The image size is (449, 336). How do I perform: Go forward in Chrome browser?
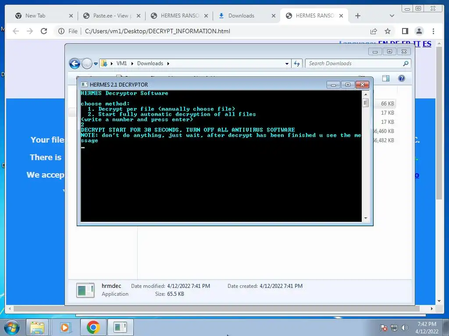tap(30, 31)
